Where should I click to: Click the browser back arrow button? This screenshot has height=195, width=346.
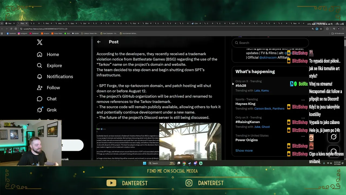pos(2,29)
